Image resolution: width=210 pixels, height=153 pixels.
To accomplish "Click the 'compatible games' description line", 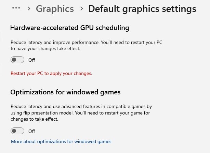I will pyautogui.click(x=81, y=106).
